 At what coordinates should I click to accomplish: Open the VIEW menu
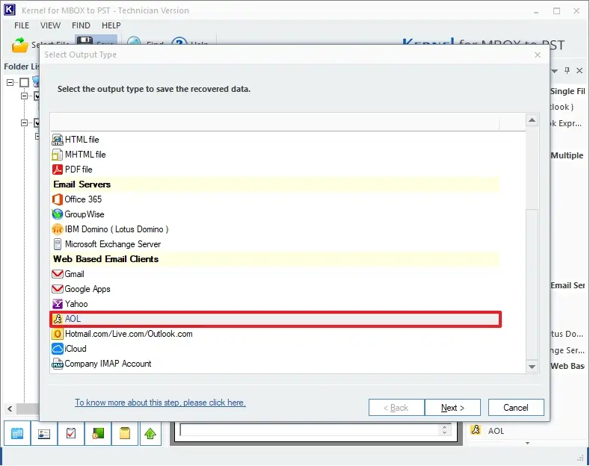(50, 25)
